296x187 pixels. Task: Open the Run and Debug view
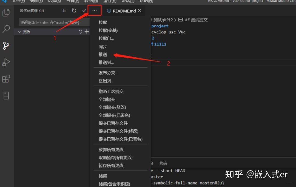(6, 62)
